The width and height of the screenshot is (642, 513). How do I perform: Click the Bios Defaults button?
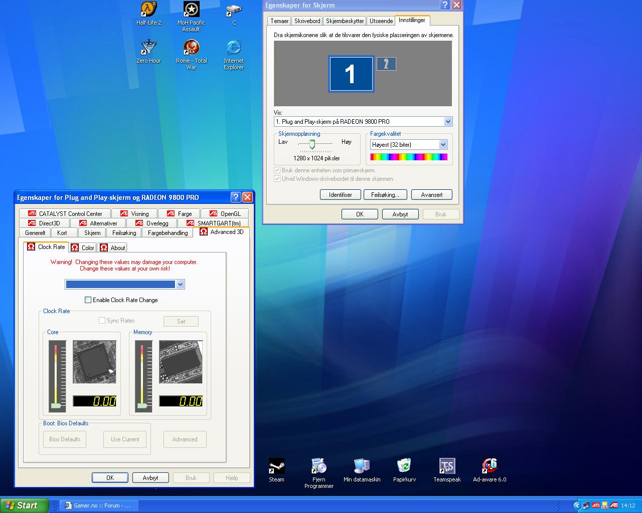point(65,439)
